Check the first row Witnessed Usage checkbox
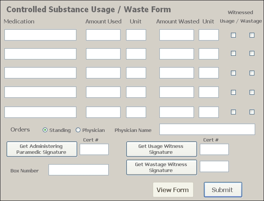Viewport: 264px width, 201px height. coord(233,35)
